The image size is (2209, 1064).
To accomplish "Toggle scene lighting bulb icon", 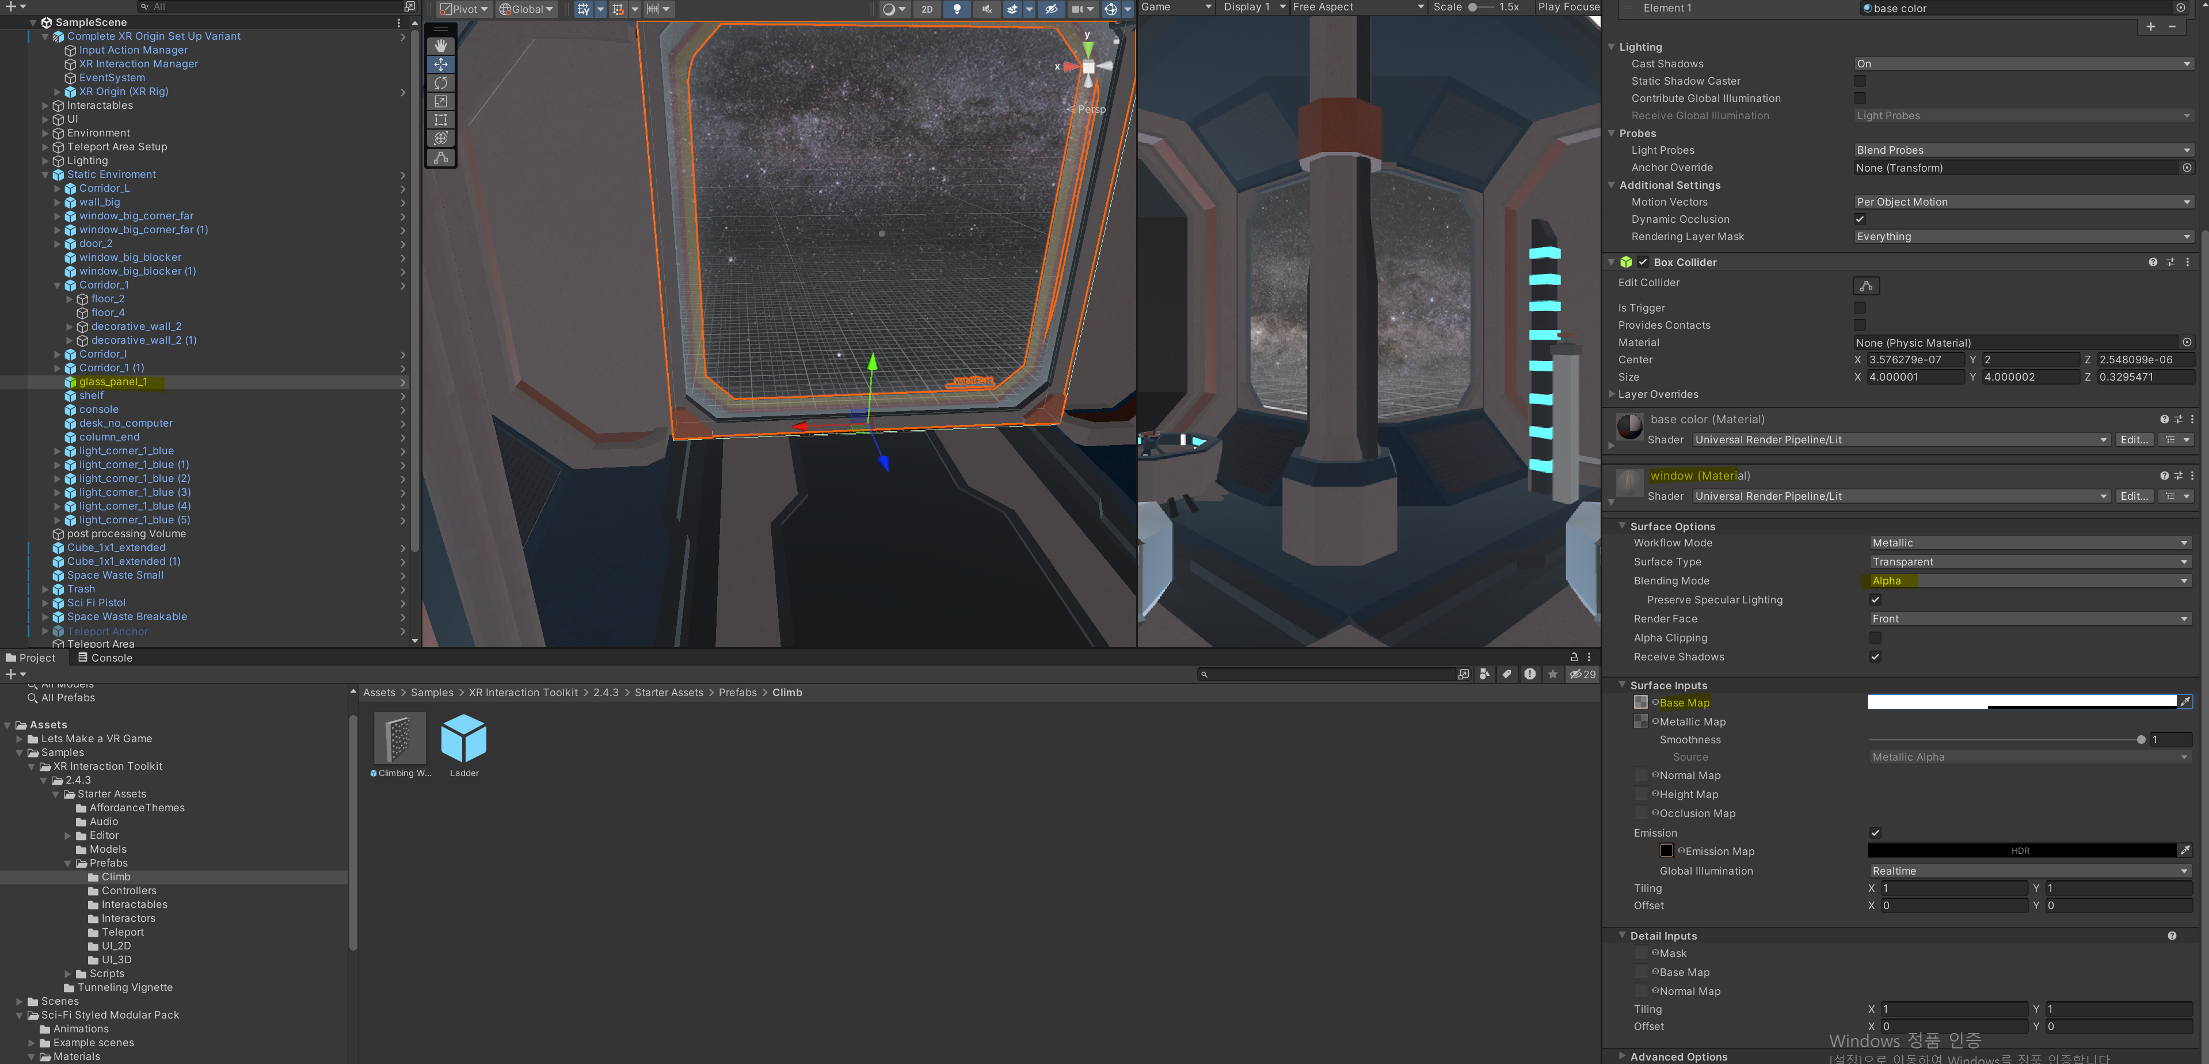I will (957, 9).
